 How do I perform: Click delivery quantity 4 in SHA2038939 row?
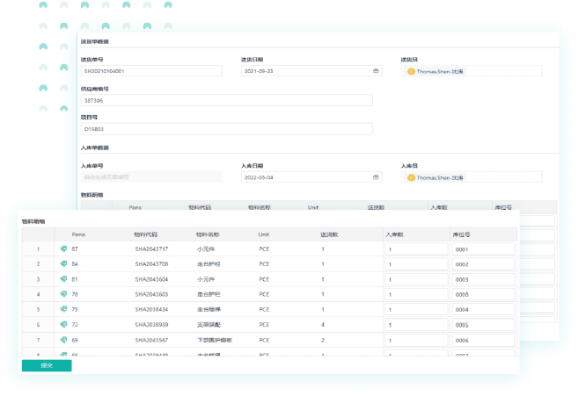[x=323, y=325]
